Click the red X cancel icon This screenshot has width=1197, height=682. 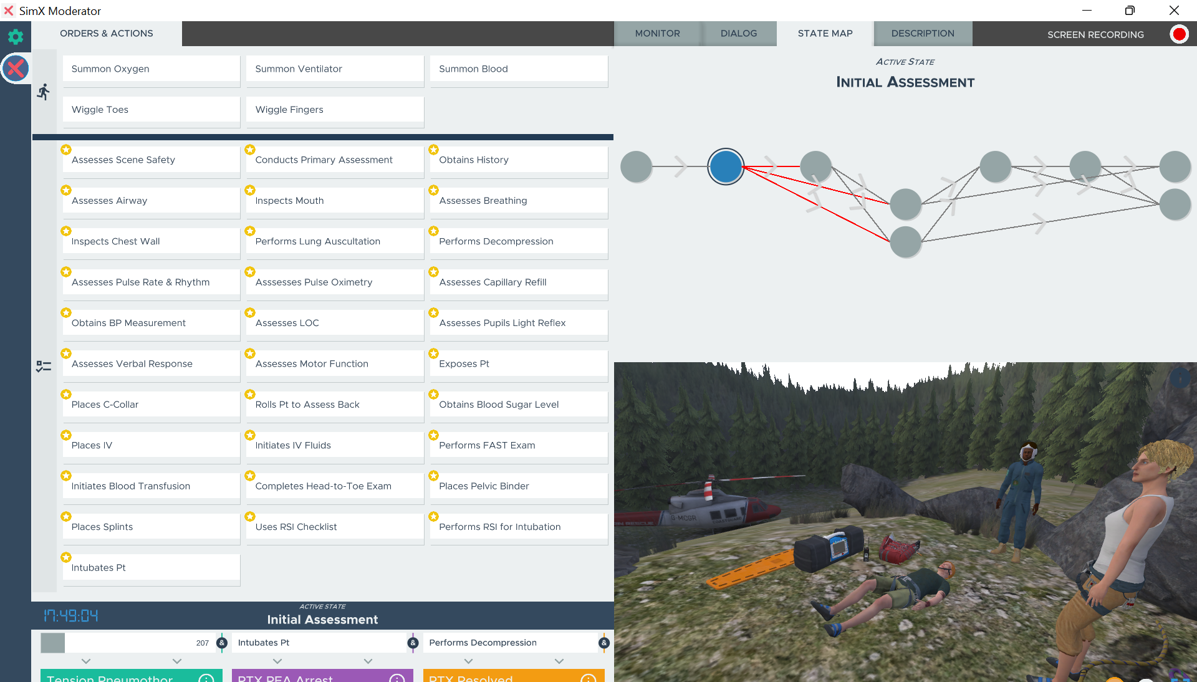16,69
